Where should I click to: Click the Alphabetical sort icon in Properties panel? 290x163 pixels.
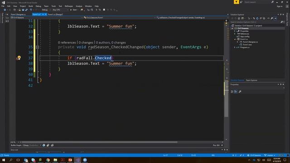pyautogui.click(x=236, y=91)
